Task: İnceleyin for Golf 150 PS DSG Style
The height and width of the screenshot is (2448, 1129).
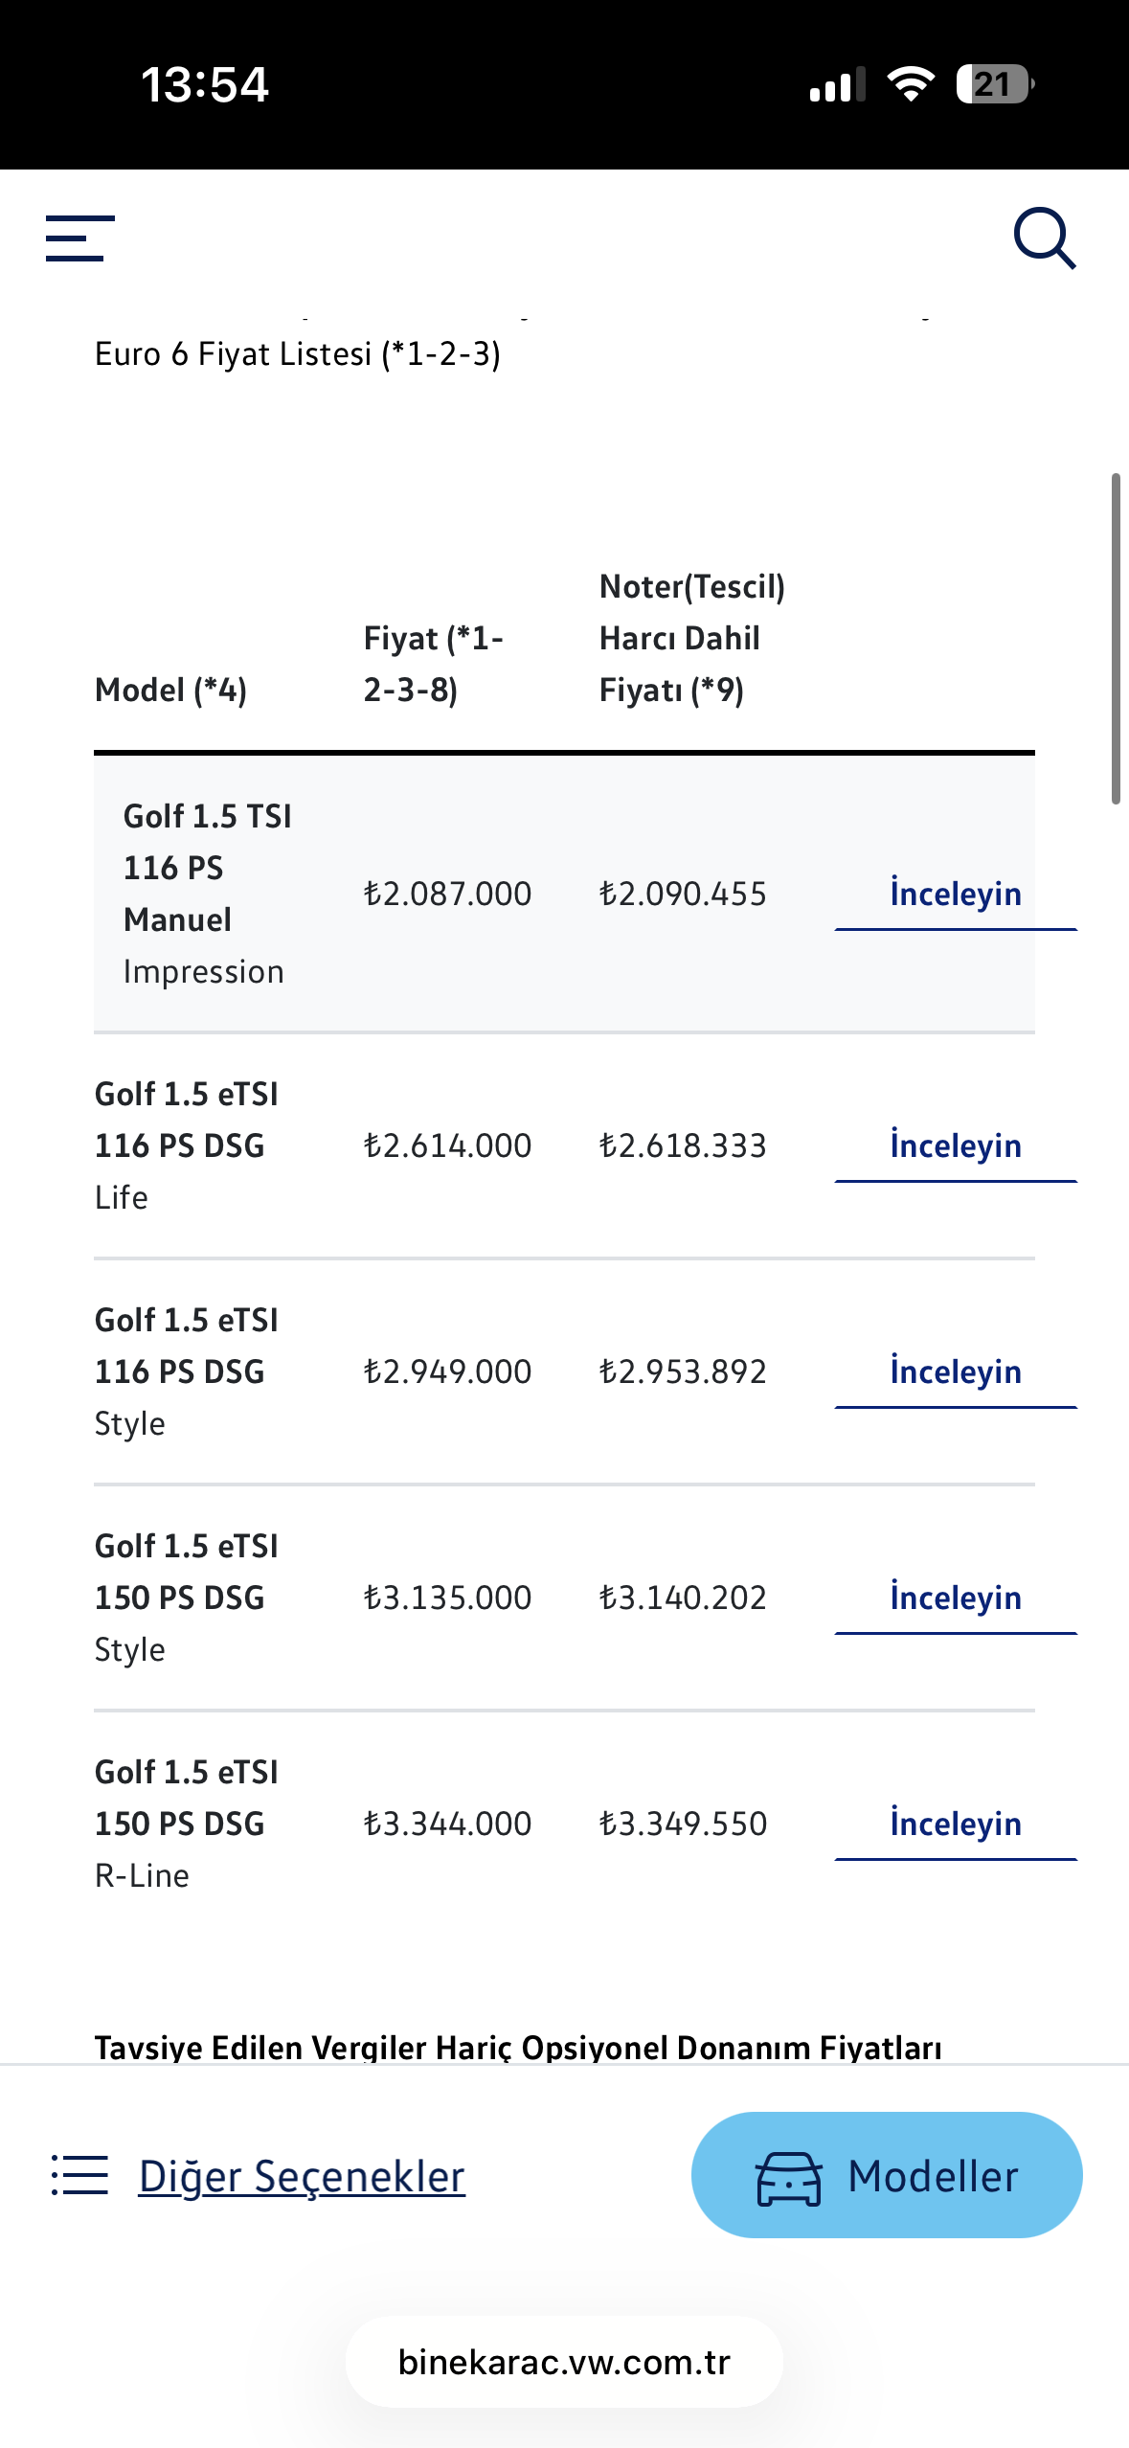Action: click(956, 1598)
